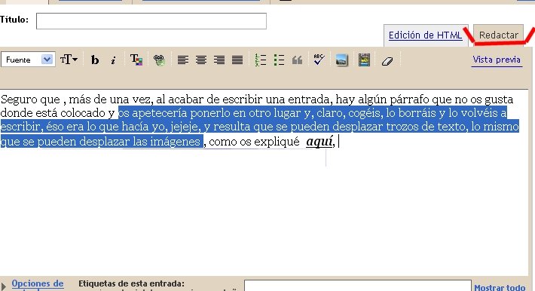Open the Fuente font dropdown
Screen dimensions: 535x291
point(28,60)
